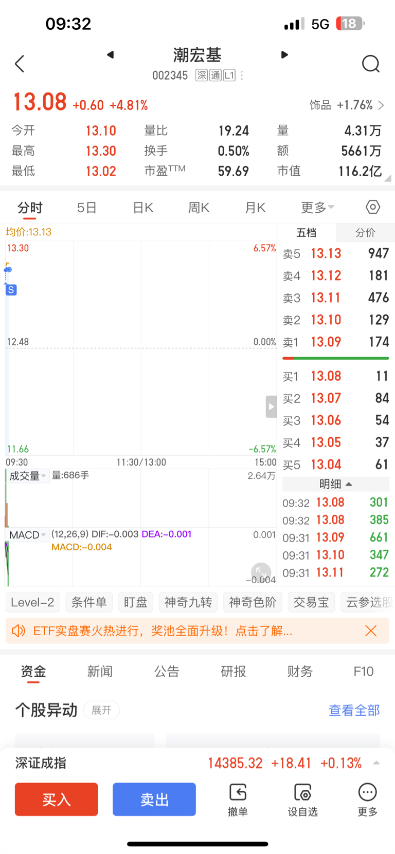Tap the 条件单 button
This screenshot has width=395, height=854.
click(x=89, y=602)
